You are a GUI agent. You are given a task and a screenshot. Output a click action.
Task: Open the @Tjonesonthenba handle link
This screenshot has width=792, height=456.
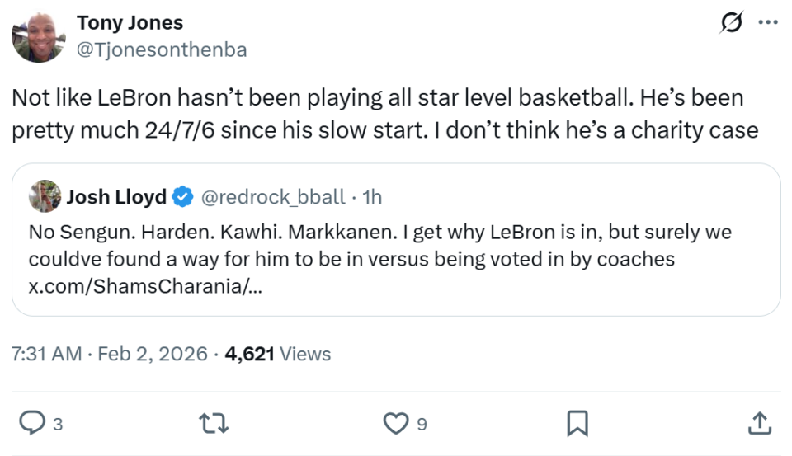[x=161, y=49]
